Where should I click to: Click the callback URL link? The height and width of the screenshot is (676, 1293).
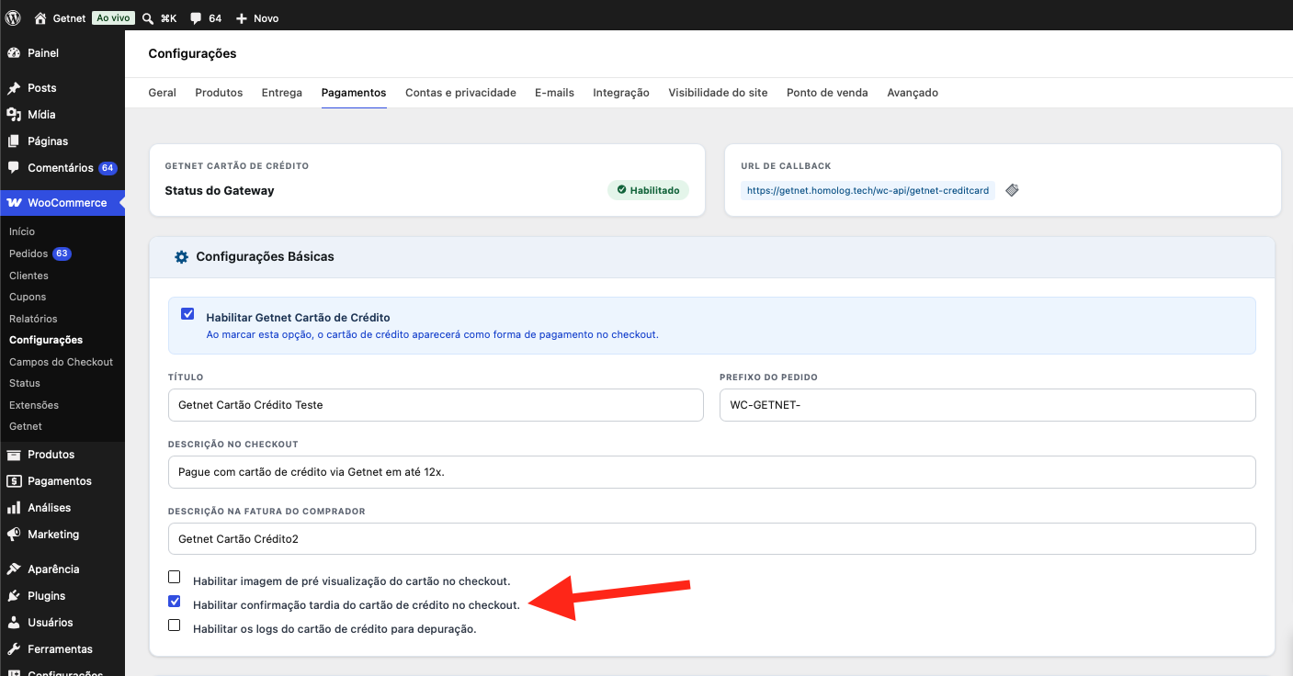click(868, 190)
